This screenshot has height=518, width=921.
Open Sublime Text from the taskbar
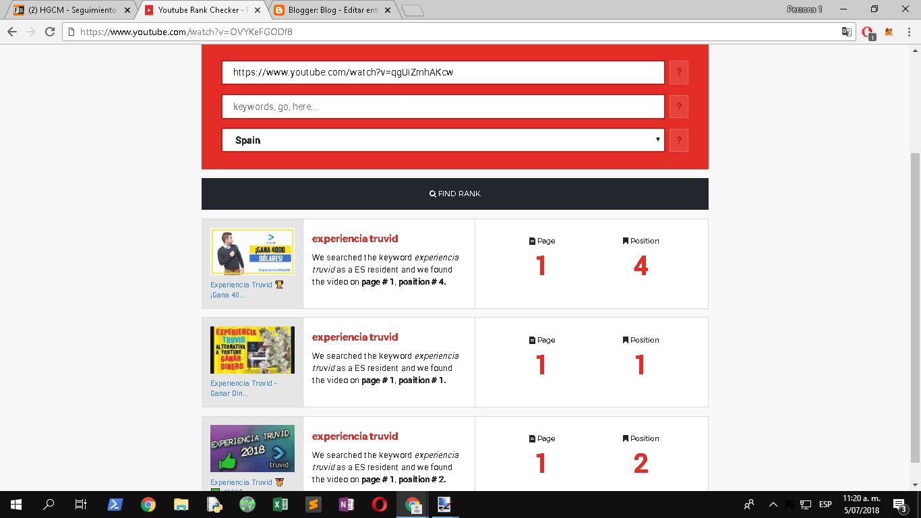coord(313,505)
